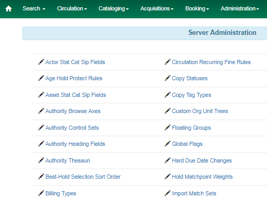
Task: Click pencil icon beside Actor Stat Cat Sip Fields
Action: click(41, 62)
